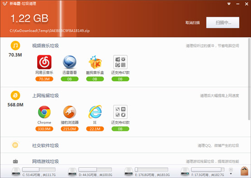Click the 0B badge under 还支持40款

click(x=120, y=129)
